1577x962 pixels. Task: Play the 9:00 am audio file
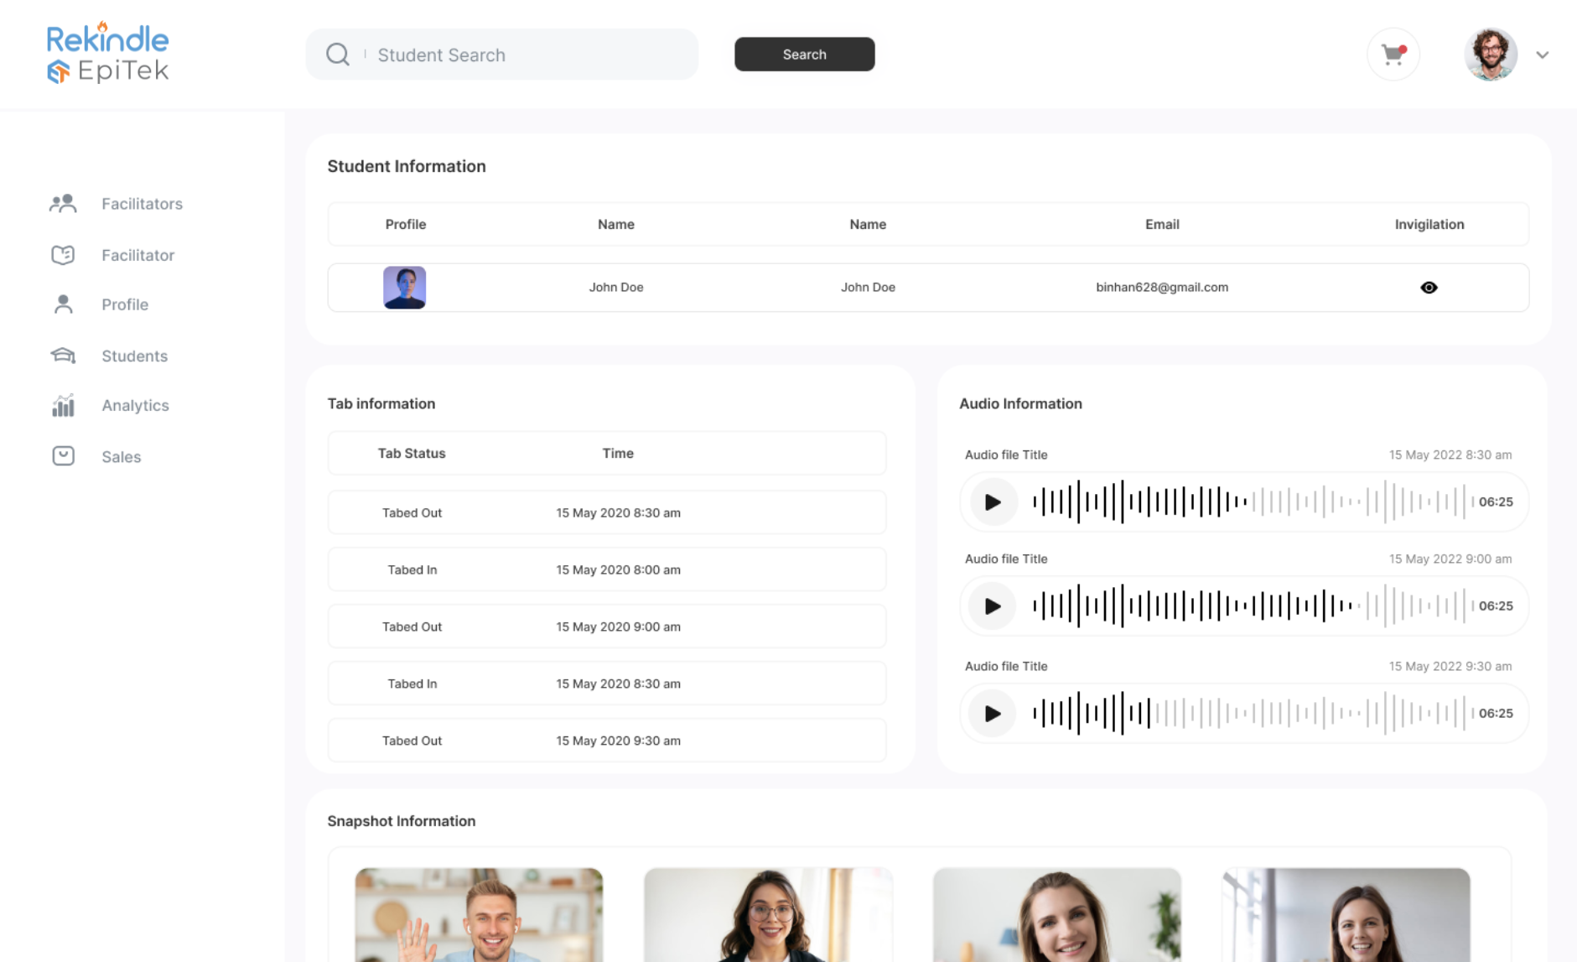992,606
